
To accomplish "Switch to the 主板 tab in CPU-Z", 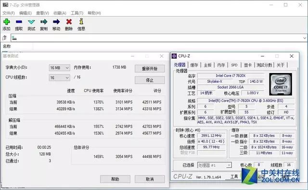I will 207,65.
